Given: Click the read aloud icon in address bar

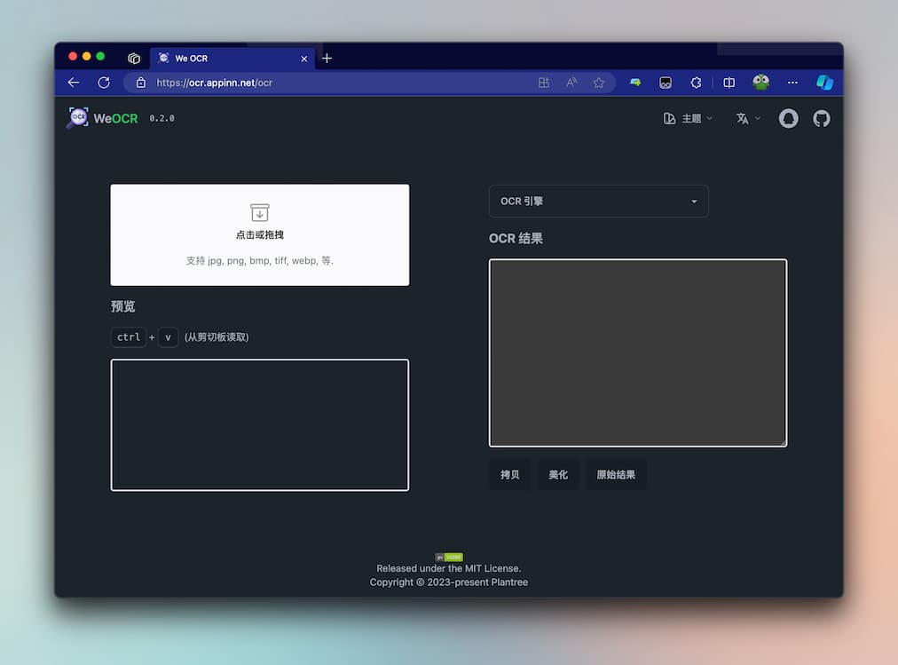Looking at the screenshot, I should click(x=571, y=82).
